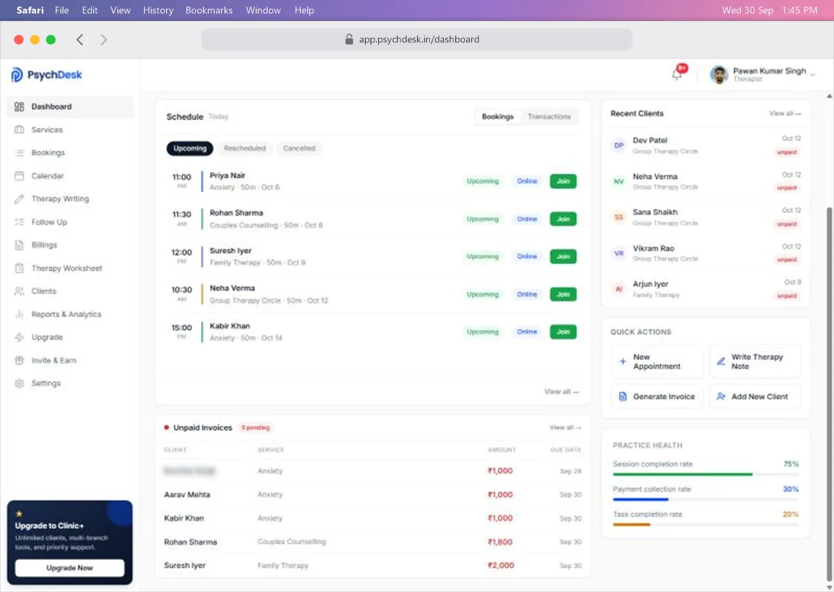Viewport: 834px width, 592px height.
Task: Click the document icon on Generate Invoice
Action: [623, 397]
